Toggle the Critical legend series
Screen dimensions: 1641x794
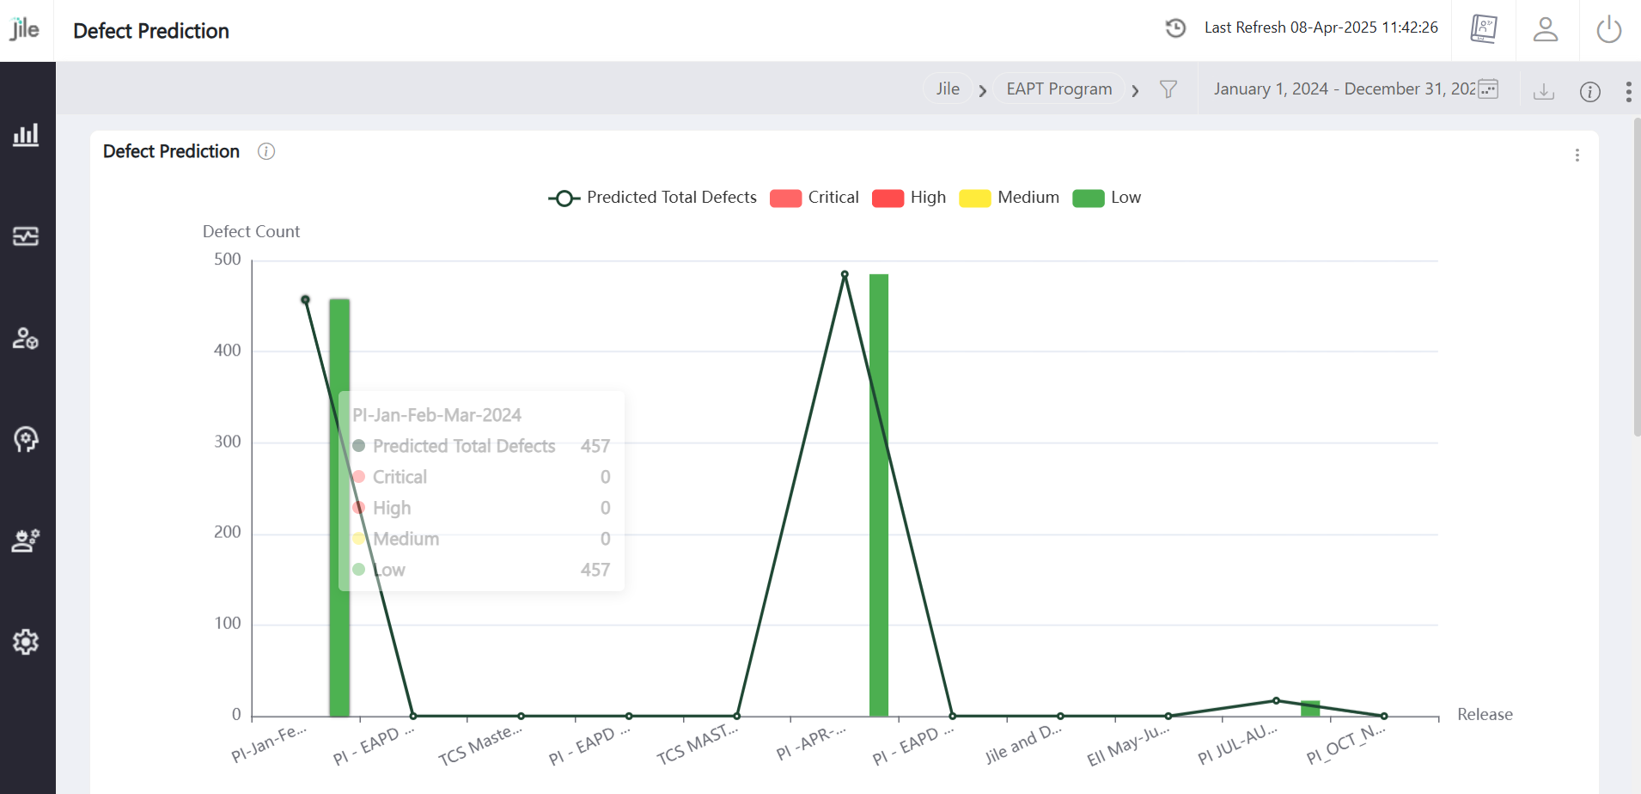tap(815, 198)
